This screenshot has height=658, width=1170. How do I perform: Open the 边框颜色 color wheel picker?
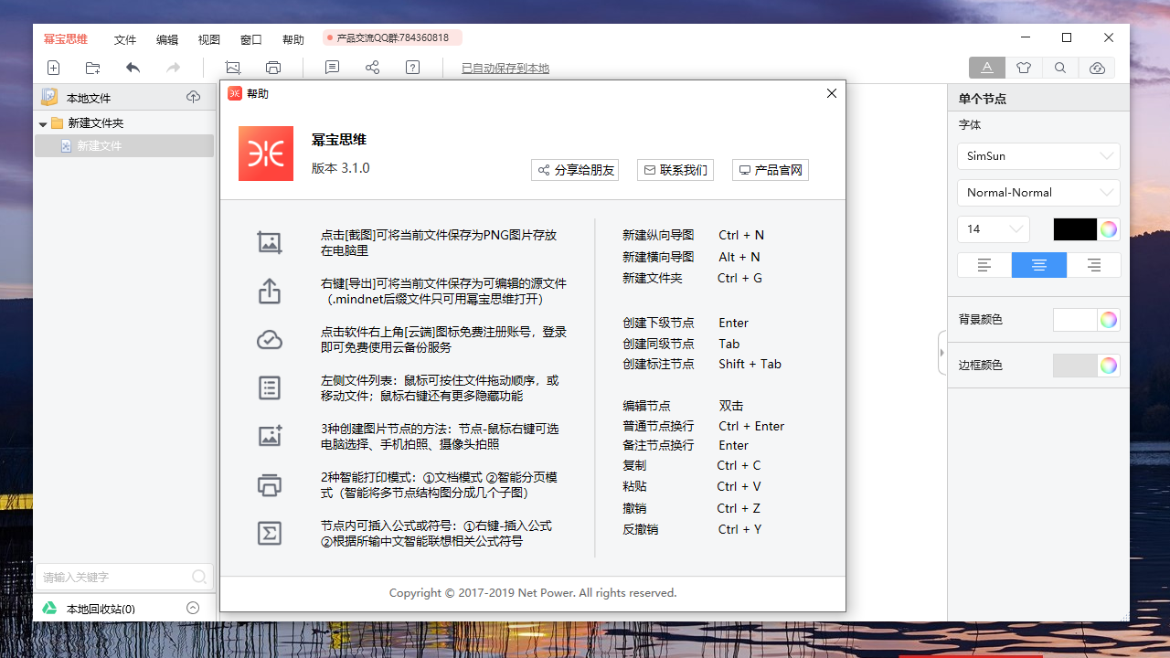point(1109,366)
